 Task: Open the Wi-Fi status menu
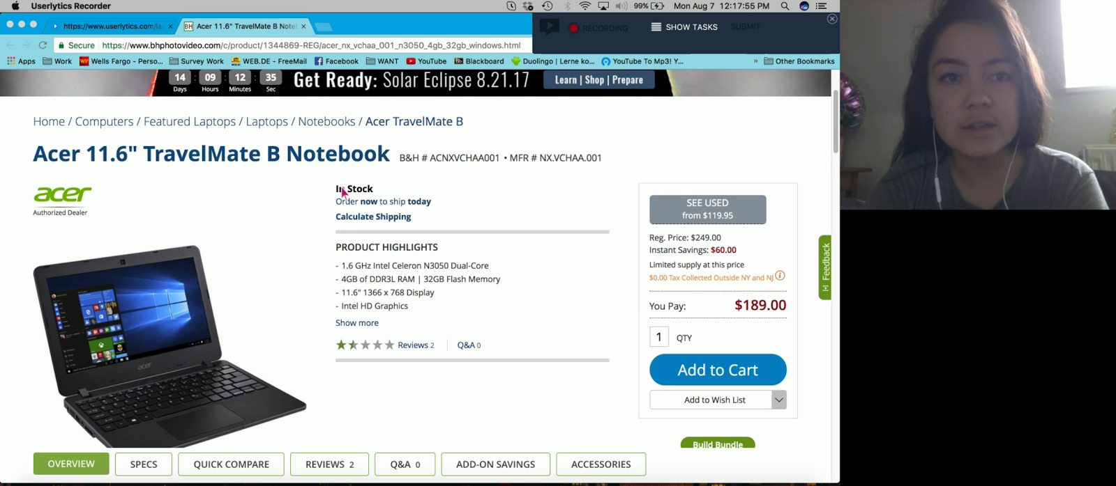[585, 6]
